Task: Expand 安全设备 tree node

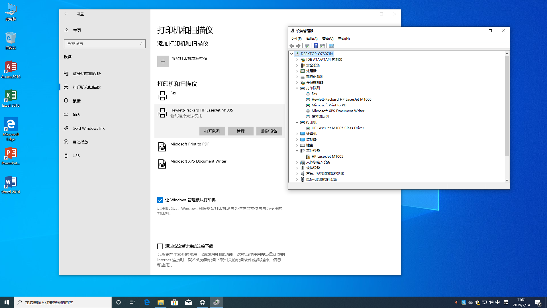Action: tap(297, 65)
